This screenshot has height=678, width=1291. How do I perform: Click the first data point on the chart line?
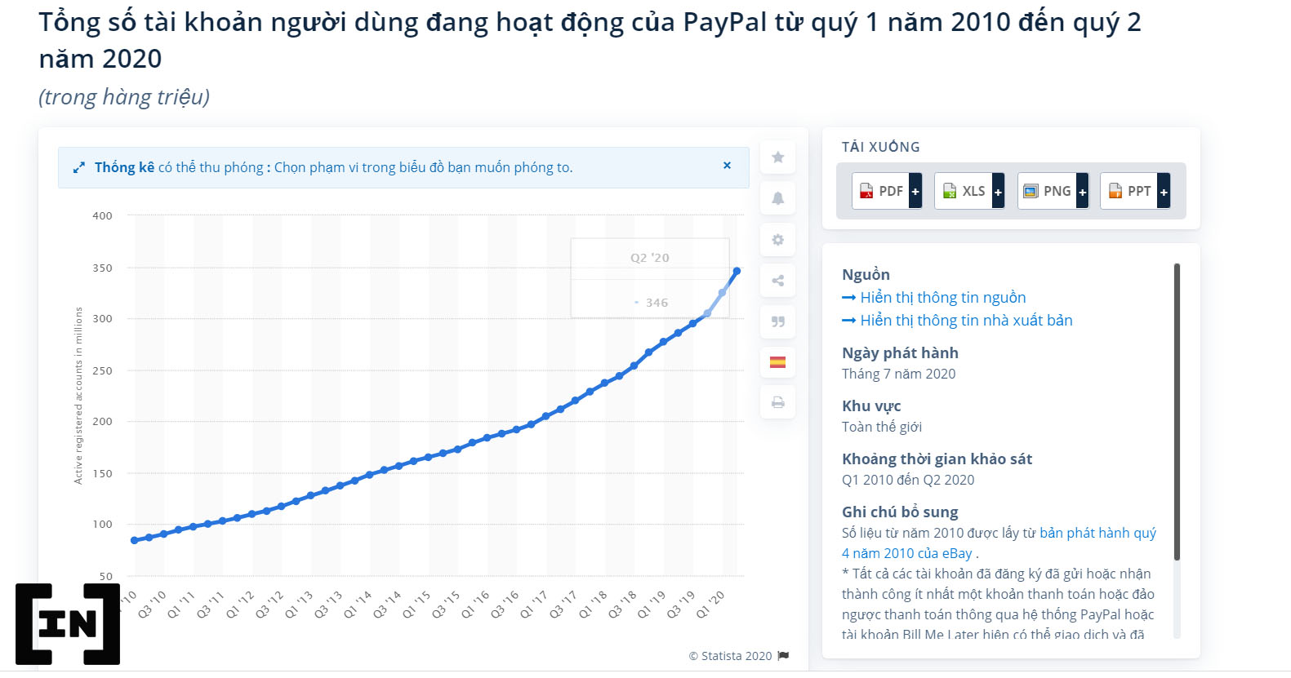pyautogui.click(x=135, y=540)
